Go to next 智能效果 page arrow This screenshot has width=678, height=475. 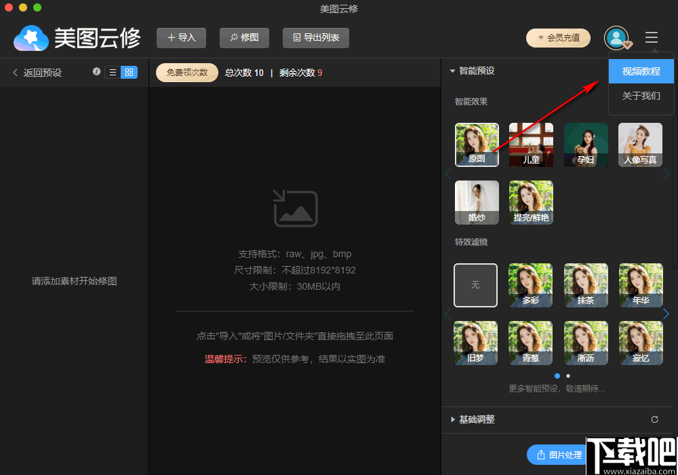666,174
